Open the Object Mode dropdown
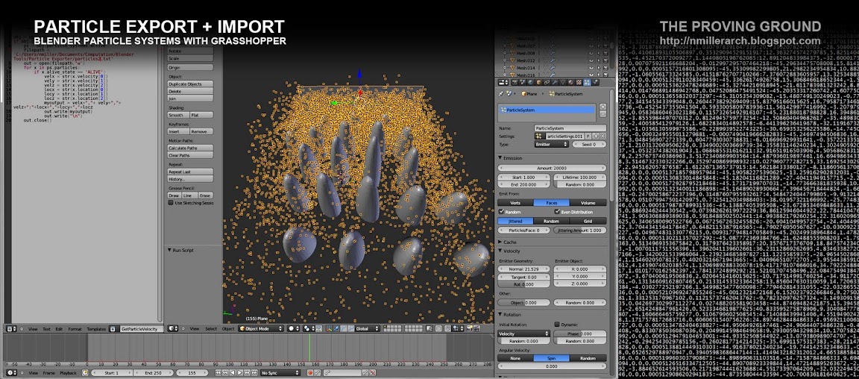859x379 pixels. (261, 328)
